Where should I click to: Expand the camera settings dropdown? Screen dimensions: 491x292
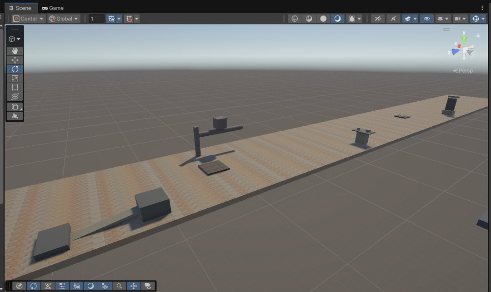click(464, 19)
